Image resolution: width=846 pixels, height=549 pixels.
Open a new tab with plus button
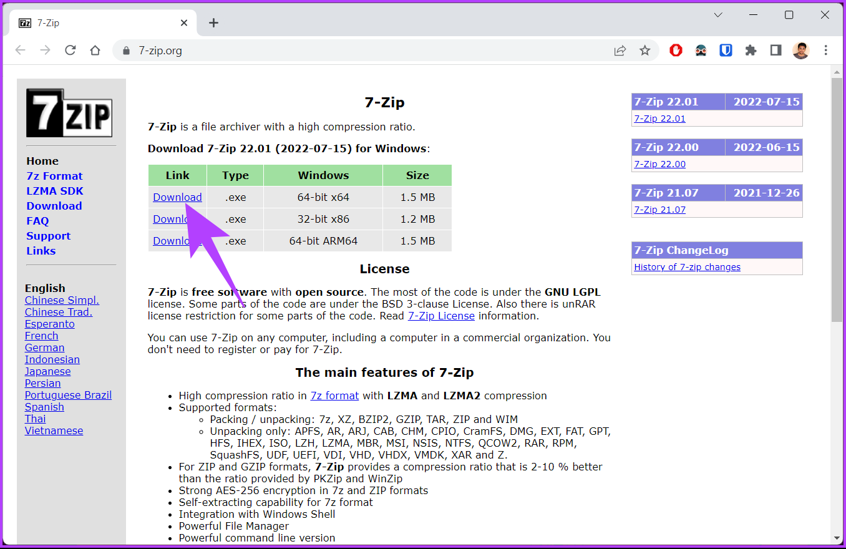213,23
